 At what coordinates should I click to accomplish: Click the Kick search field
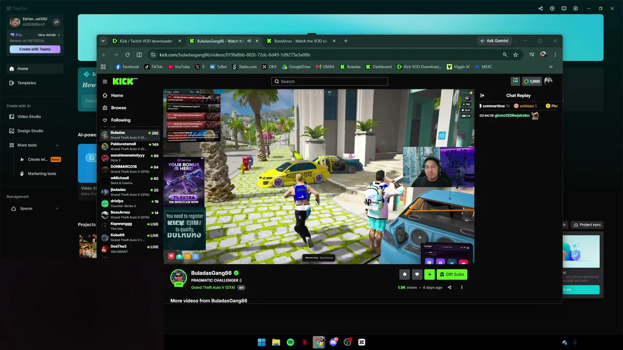click(x=330, y=82)
